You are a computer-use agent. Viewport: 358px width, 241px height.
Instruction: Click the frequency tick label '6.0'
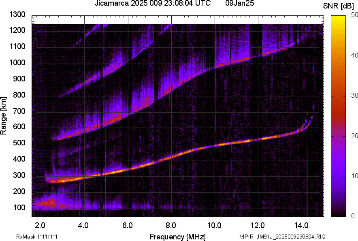coord(127,226)
